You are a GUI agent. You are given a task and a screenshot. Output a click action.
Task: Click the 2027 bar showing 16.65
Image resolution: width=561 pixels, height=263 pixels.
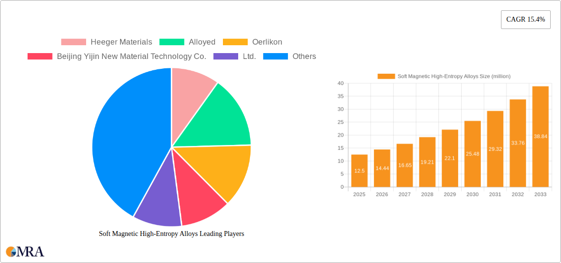pyautogui.click(x=405, y=166)
